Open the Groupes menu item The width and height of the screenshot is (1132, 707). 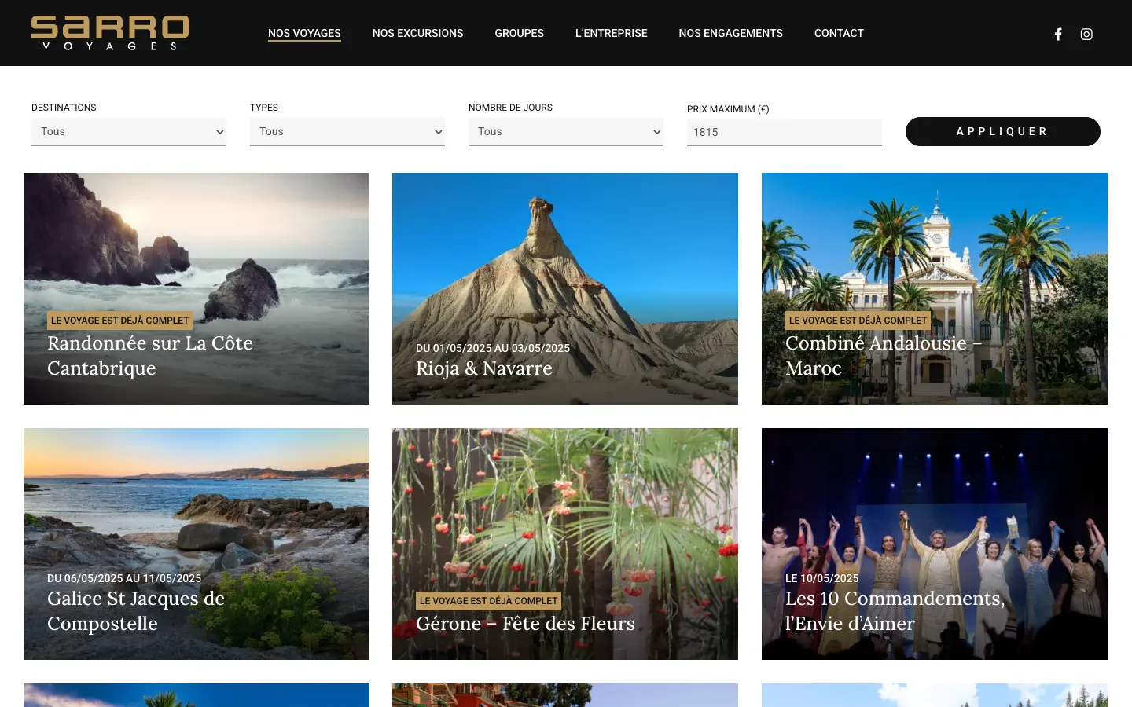click(519, 33)
